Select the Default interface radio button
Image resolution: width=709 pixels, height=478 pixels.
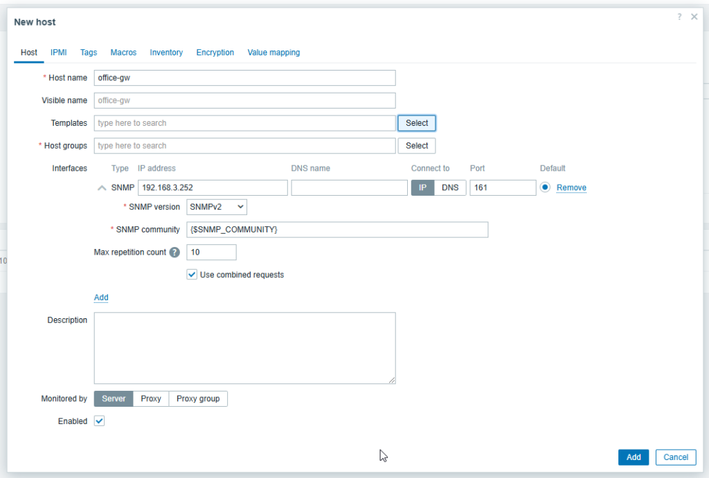[546, 187]
